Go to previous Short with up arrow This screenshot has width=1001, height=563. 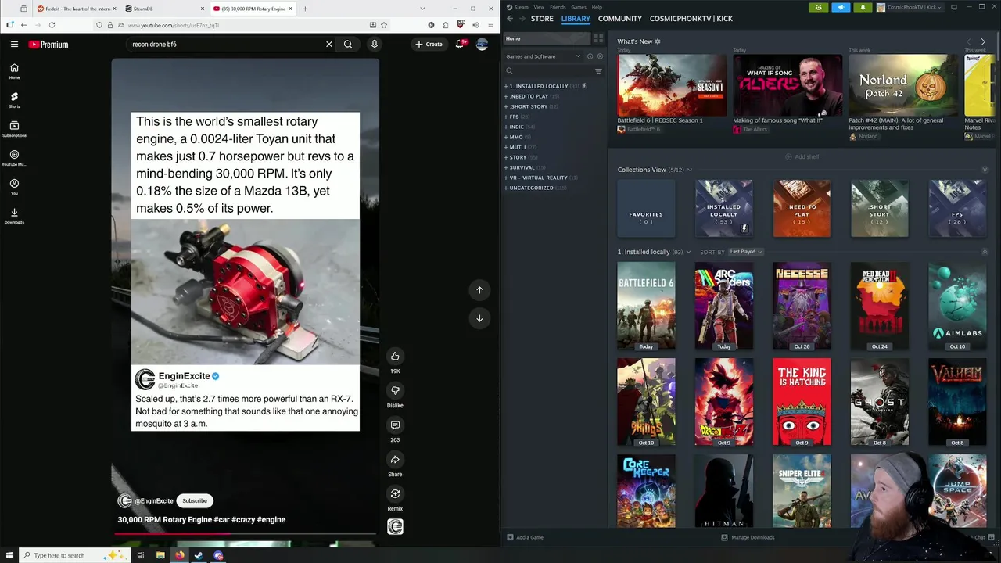tap(479, 290)
